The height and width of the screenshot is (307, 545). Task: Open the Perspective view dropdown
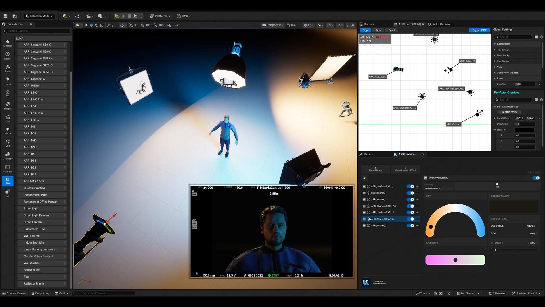(x=273, y=25)
